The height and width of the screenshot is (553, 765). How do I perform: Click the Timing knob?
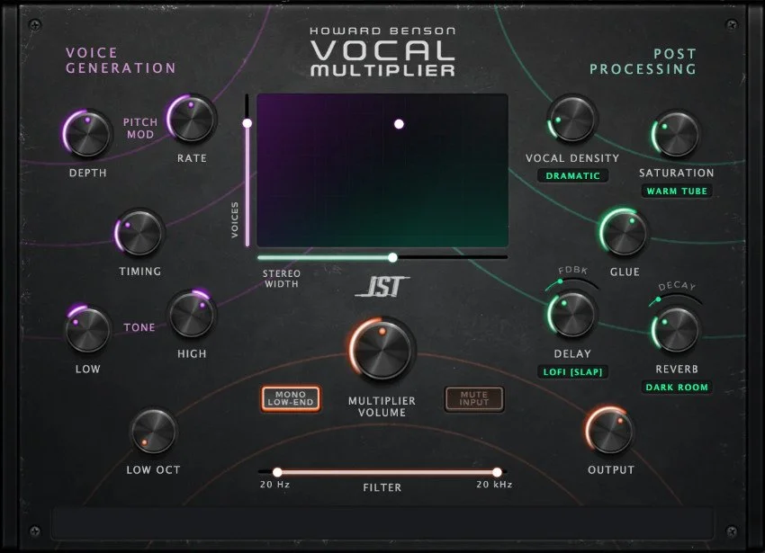click(139, 233)
